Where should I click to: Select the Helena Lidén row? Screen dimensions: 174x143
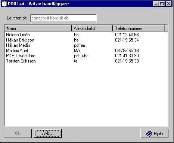(86, 35)
